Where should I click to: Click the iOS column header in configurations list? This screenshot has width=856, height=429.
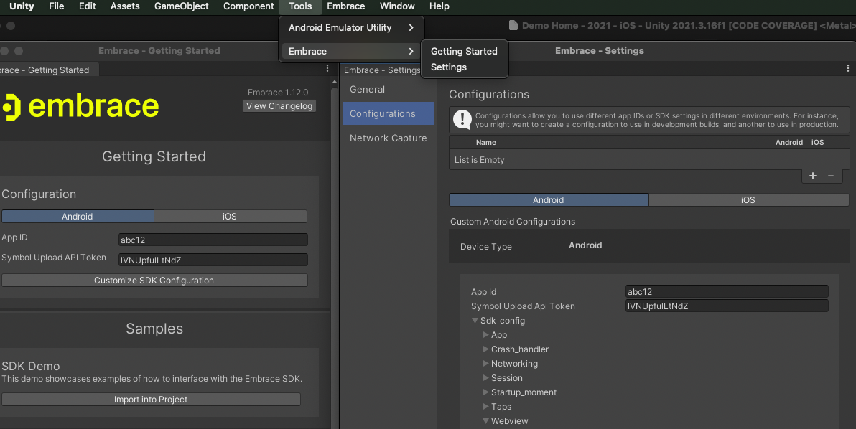pos(818,142)
